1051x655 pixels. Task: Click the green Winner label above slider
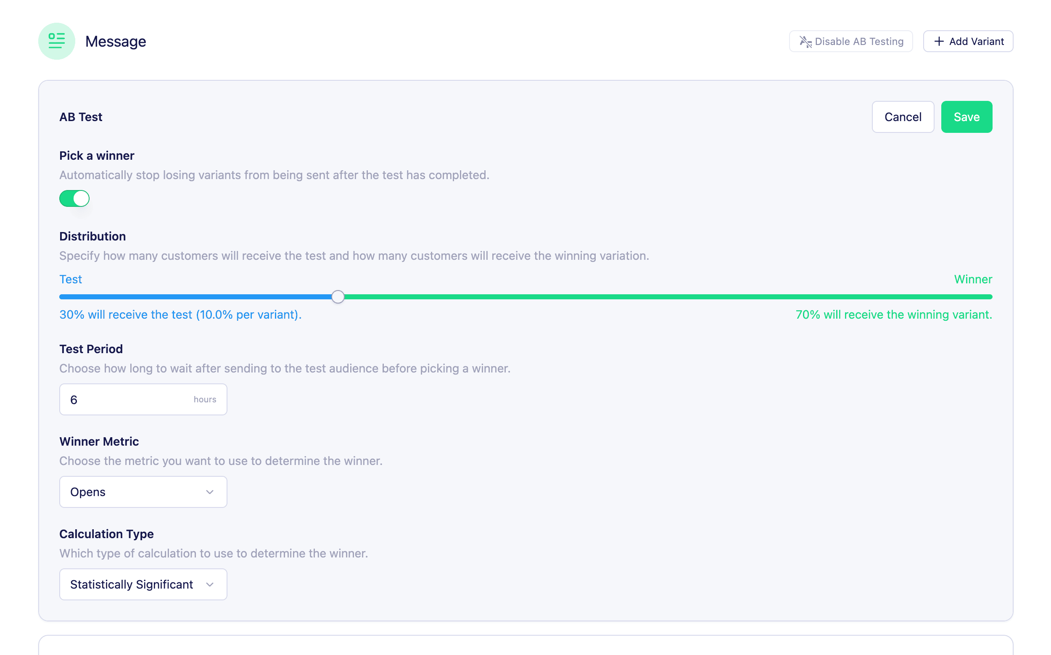click(x=972, y=280)
